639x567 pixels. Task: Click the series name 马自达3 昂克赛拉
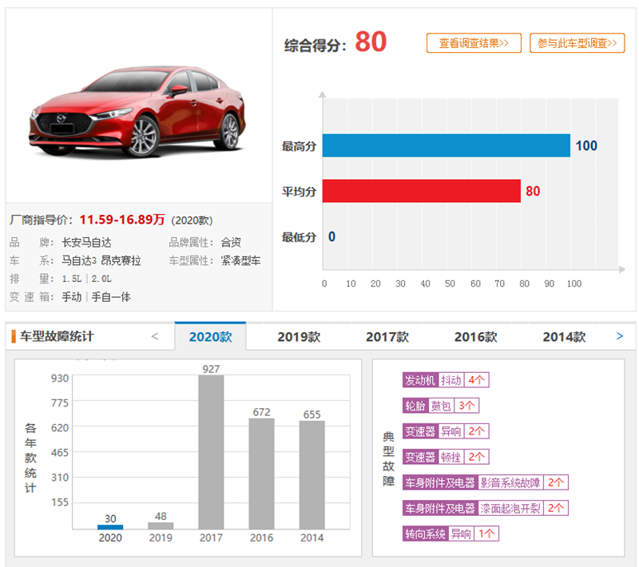click(101, 260)
